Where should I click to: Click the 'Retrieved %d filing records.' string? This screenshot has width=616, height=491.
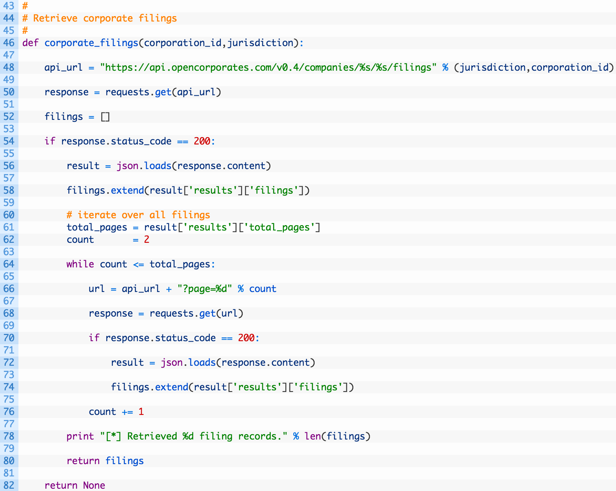tap(194, 436)
